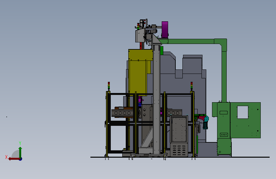Select the purple cylinder atop the machine
276x179 pixels.
tap(165, 30)
